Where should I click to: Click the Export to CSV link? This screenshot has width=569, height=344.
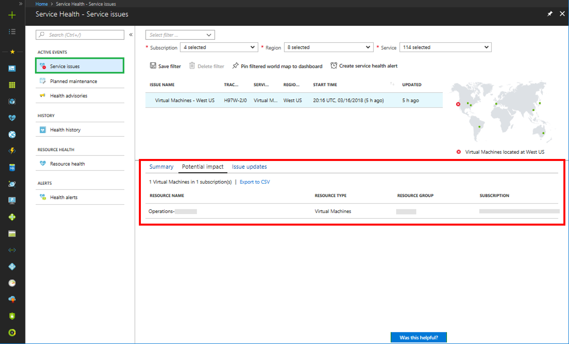click(x=255, y=182)
